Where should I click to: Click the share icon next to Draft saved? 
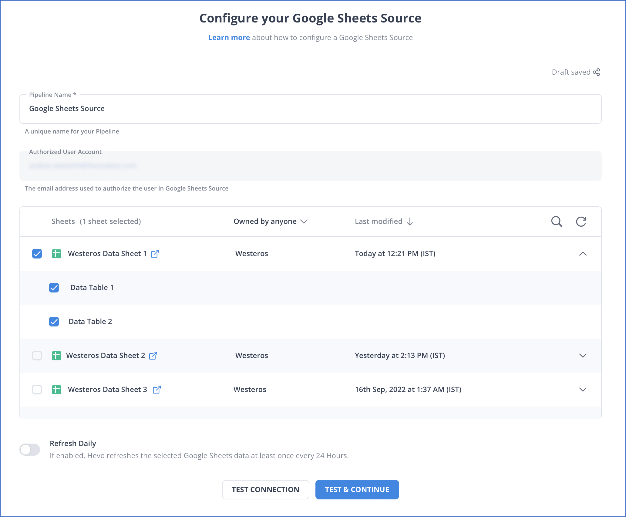pyautogui.click(x=596, y=72)
